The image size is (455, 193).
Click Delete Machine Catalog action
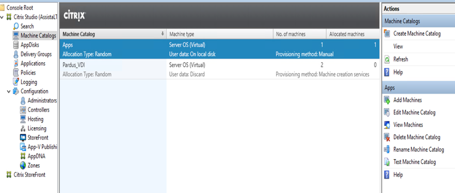point(417,137)
